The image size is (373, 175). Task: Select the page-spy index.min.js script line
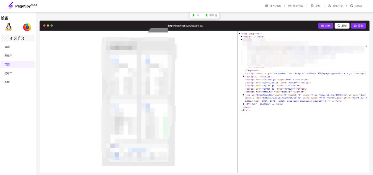pos(306,74)
